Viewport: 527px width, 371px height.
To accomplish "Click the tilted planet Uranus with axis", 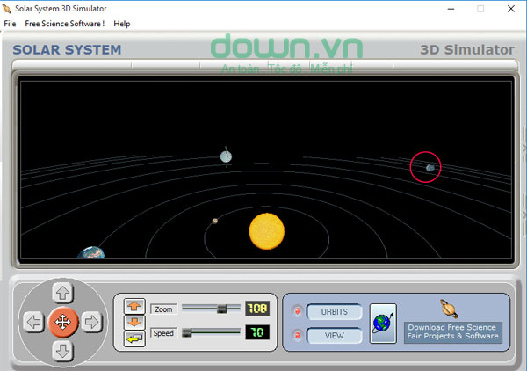I will pyautogui.click(x=226, y=156).
